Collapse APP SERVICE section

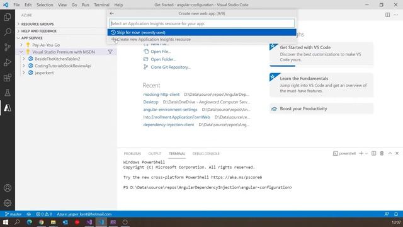pyautogui.click(x=32, y=38)
